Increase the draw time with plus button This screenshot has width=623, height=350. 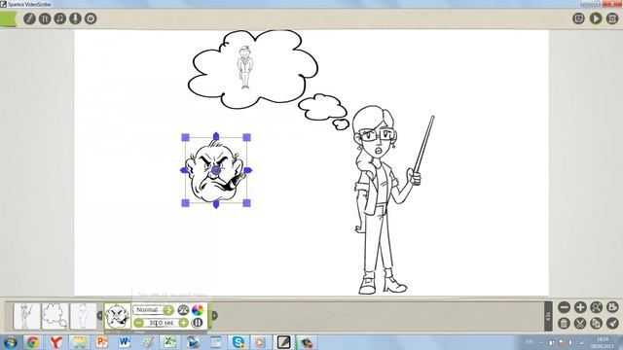point(183,323)
